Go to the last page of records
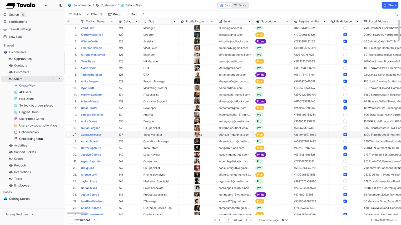Image resolution: width=401 pixels, height=225 pixels. (x=251, y=220)
